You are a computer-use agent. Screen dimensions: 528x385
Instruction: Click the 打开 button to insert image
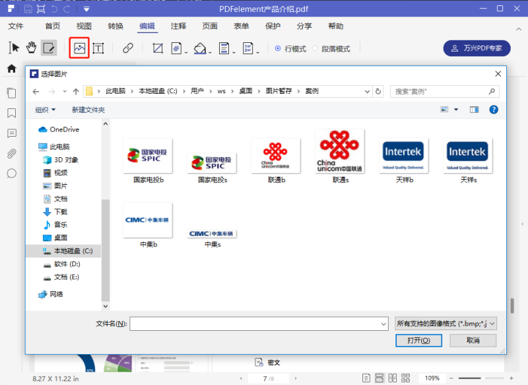418,340
